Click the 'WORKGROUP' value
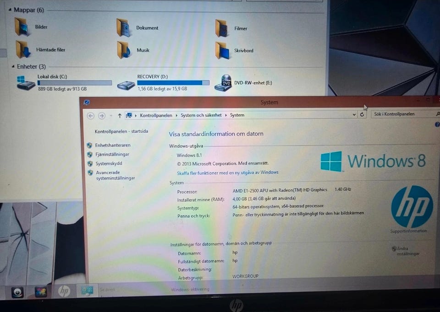This screenshot has width=440, height=312. click(245, 276)
